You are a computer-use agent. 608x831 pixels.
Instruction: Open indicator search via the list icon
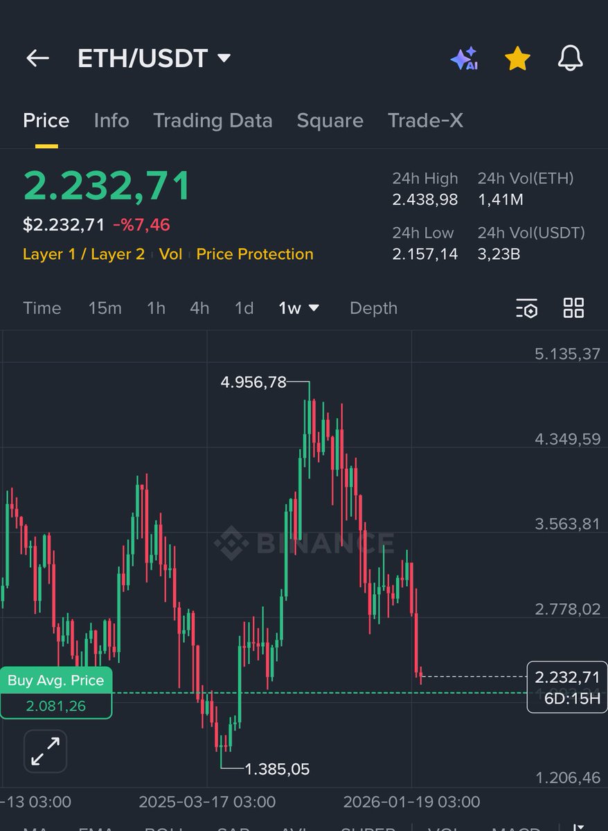tap(526, 308)
